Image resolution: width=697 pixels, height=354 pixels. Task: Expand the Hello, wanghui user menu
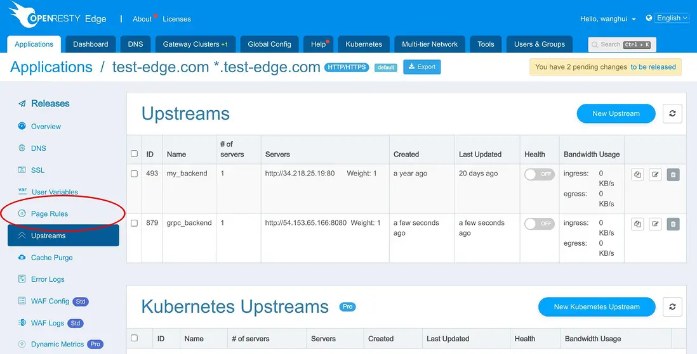coord(607,19)
